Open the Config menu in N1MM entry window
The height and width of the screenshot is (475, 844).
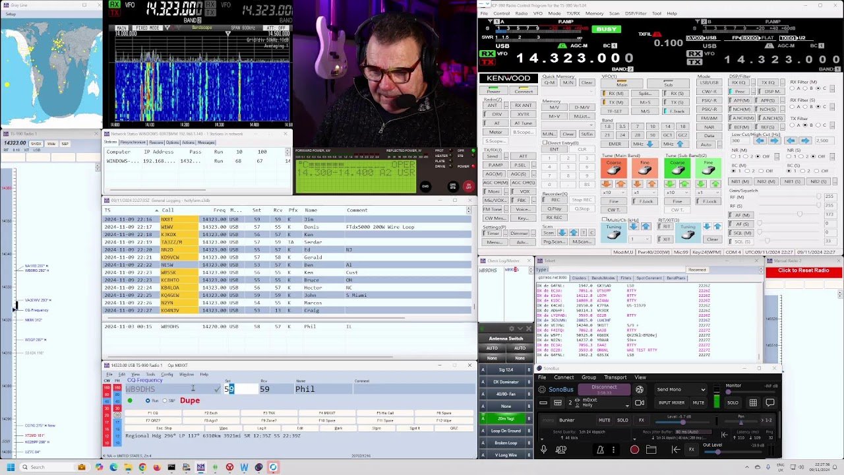pos(167,374)
